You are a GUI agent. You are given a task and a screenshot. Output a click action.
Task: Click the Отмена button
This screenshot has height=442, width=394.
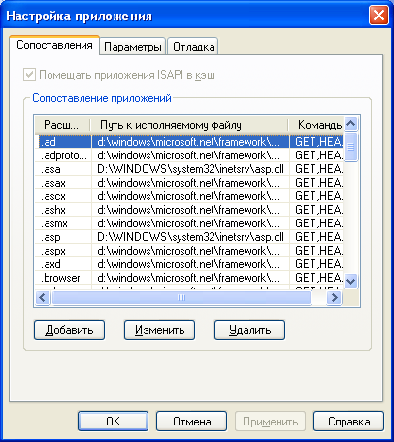click(191, 422)
